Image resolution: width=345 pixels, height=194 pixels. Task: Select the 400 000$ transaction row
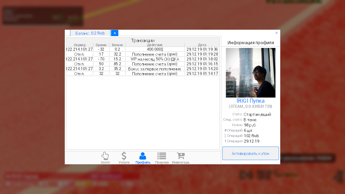pos(155,49)
